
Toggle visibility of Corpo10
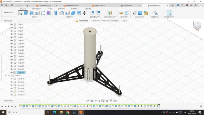pos(12,40)
